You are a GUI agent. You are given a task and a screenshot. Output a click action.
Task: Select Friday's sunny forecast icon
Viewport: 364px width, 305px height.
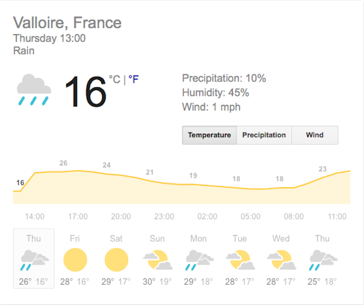pyautogui.click(x=75, y=260)
